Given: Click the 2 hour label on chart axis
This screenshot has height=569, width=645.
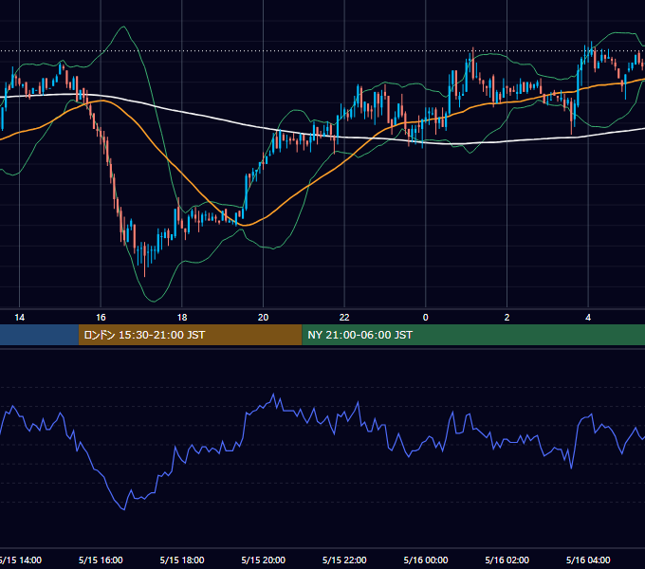Looking at the screenshot, I should point(507,318).
